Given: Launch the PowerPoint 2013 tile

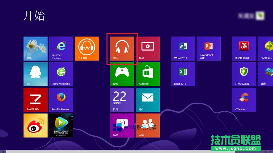Looking at the screenshot, I should 209,48.
